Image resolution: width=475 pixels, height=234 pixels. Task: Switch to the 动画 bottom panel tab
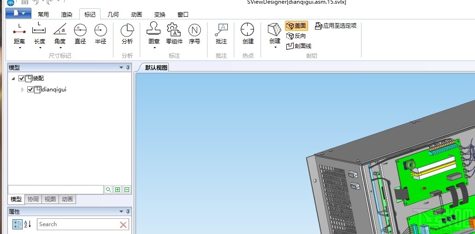click(67, 199)
